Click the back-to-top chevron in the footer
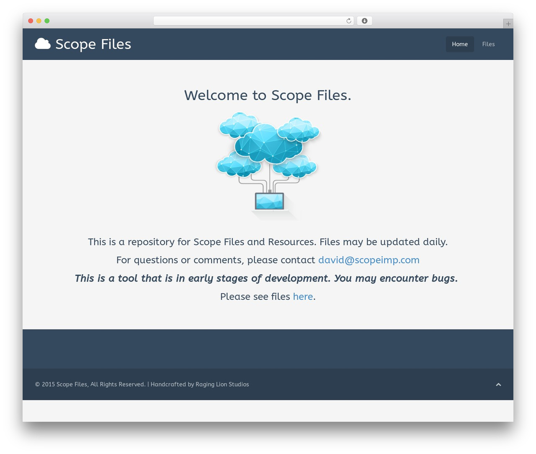Viewport: 536px width, 454px height. click(498, 384)
